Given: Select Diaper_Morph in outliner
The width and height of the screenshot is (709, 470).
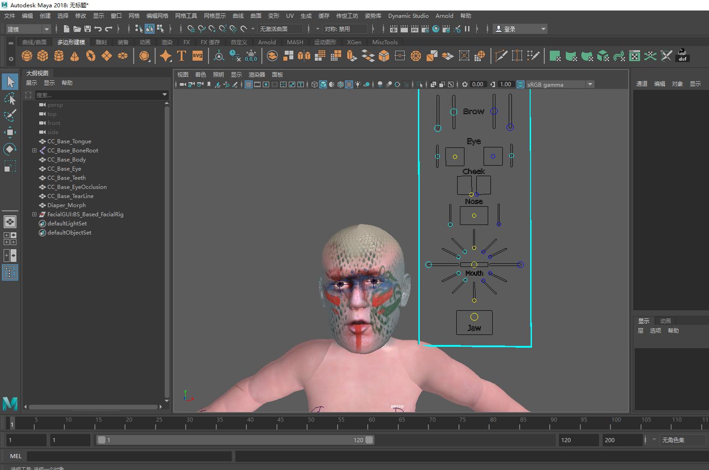Looking at the screenshot, I should 67,205.
